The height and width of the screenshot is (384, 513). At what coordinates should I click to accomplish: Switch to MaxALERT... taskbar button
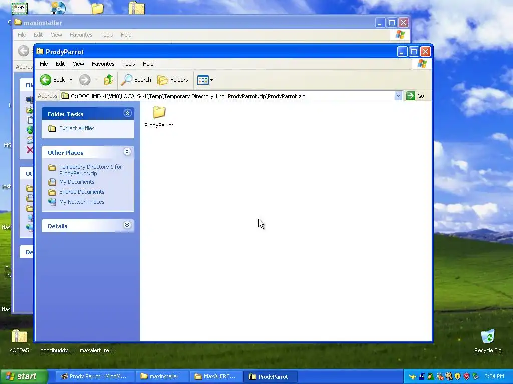pyautogui.click(x=215, y=377)
